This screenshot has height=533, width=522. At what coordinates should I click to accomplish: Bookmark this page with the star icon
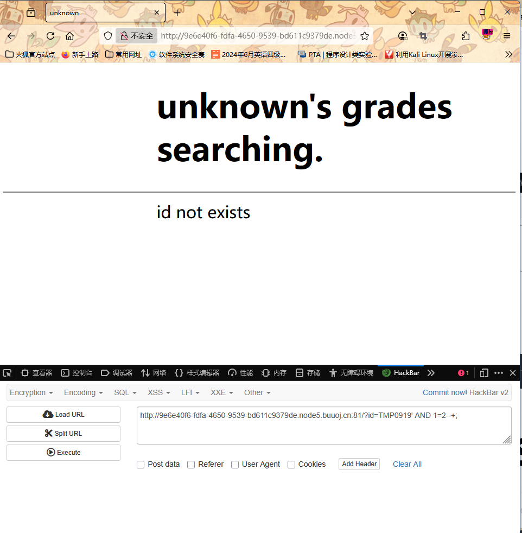[x=365, y=36]
